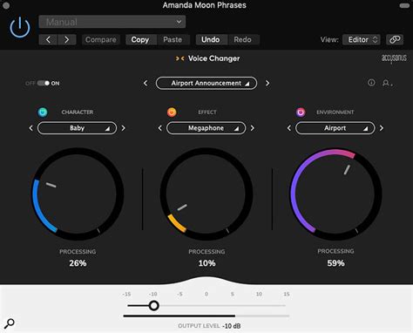413x333 pixels.
Task: Select previous environment before Airport
Action: point(289,128)
